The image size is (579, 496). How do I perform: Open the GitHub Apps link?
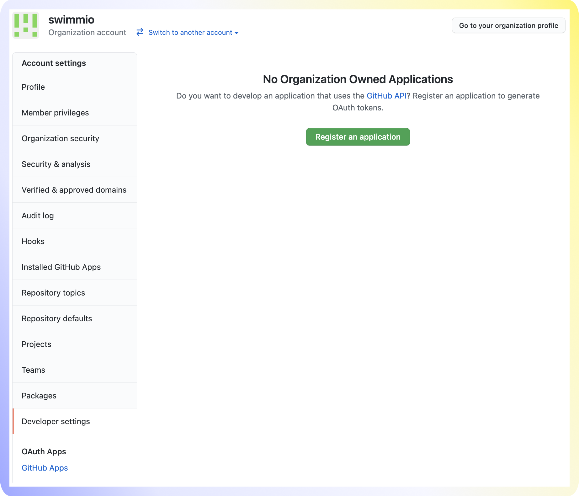pyautogui.click(x=45, y=468)
